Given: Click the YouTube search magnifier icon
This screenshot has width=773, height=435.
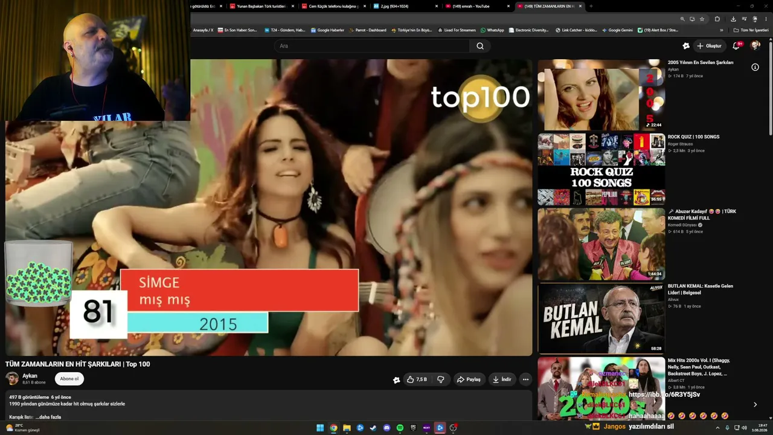Looking at the screenshot, I should [x=480, y=46].
